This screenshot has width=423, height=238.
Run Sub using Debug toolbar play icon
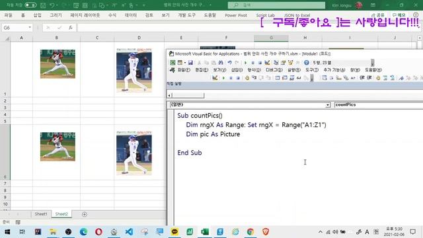click(x=223, y=78)
